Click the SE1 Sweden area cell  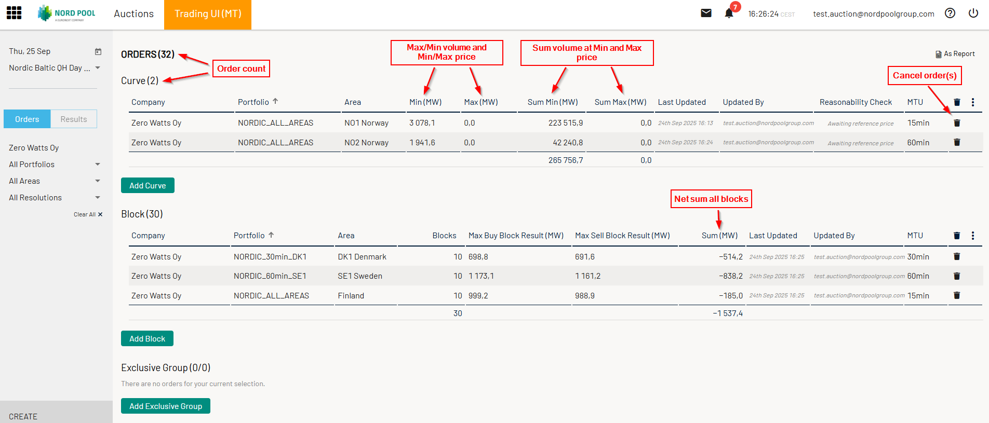[x=360, y=276]
